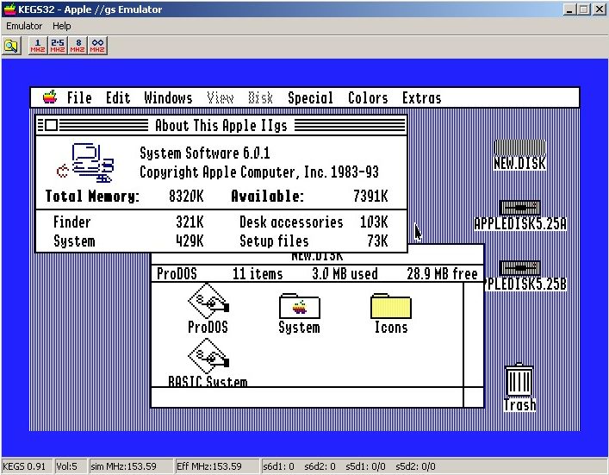Click the magnifier icon in KEGS toolbar
The image size is (609, 475).
pyautogui.click(x=11, y=47)
